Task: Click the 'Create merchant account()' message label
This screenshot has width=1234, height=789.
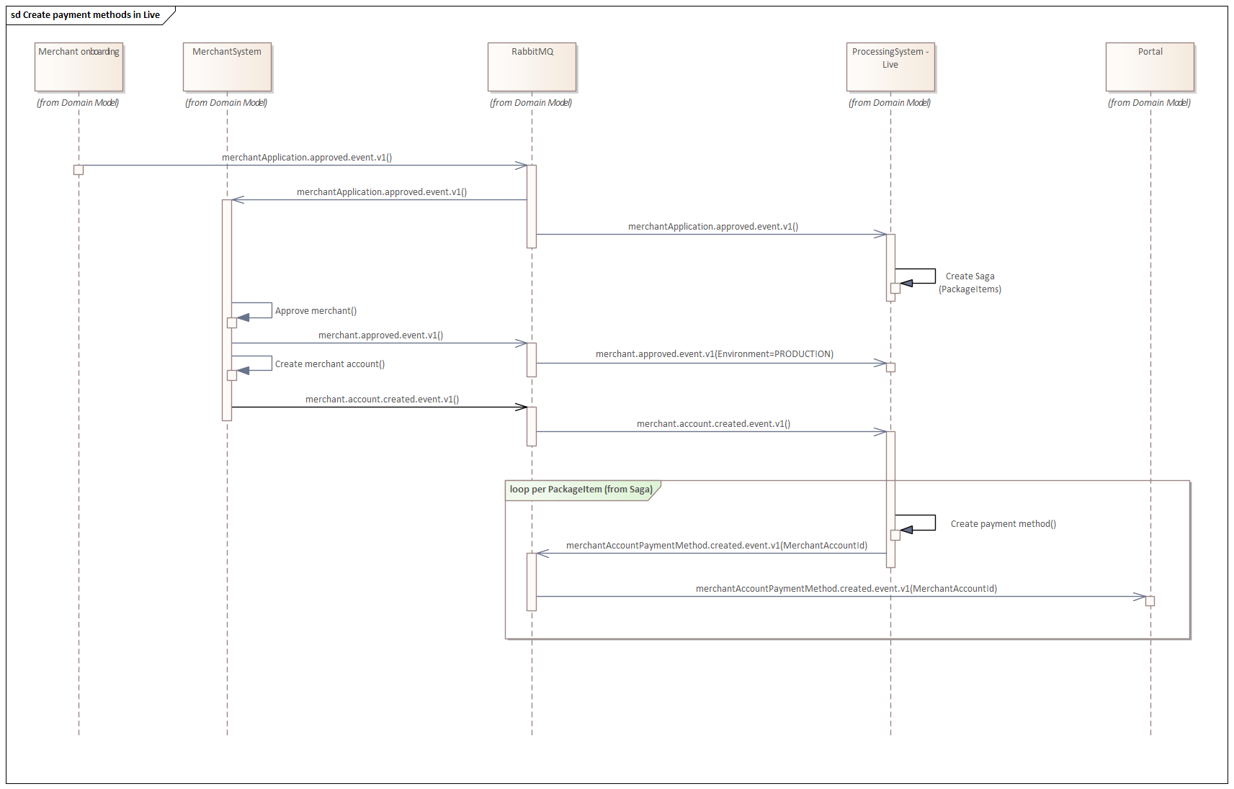Action: [x=329, y=364]
